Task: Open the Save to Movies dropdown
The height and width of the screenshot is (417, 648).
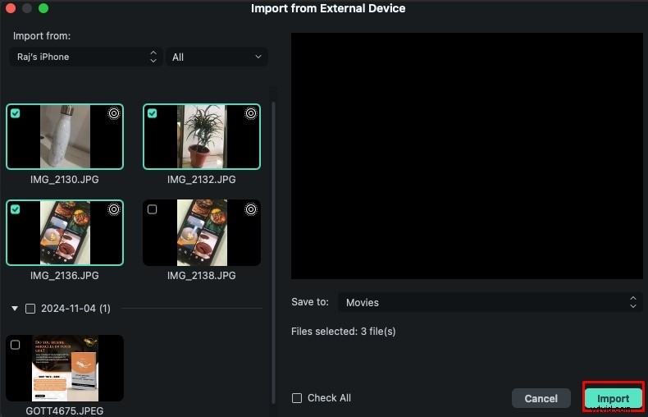Action: (x=491, y=302)
